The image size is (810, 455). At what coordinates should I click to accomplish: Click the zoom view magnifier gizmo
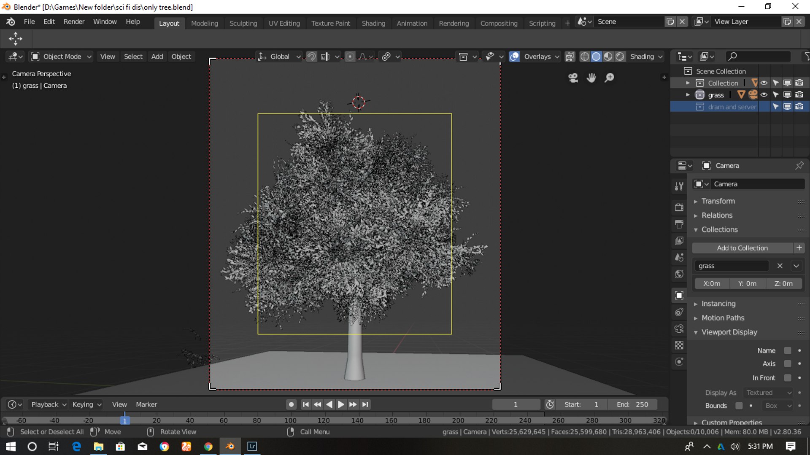tap(609, 78)
